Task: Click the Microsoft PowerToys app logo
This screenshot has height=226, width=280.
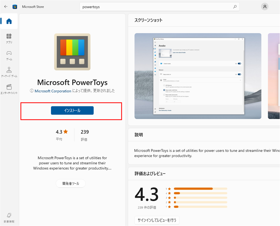Action: click(72, 52)
